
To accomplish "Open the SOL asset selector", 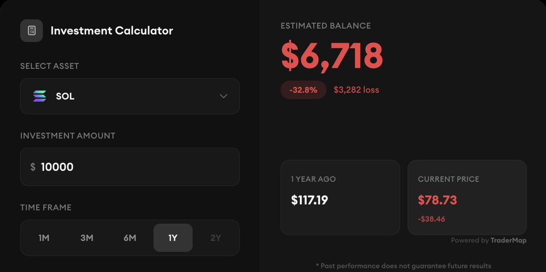I will coord(130,96).
